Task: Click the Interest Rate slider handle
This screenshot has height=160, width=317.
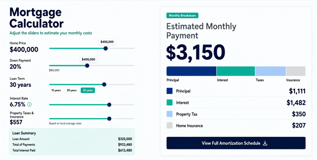Action: (109, 105)
